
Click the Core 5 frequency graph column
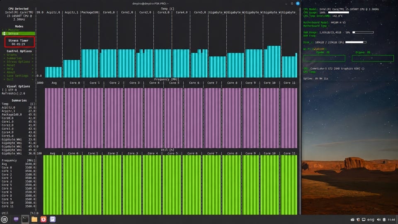(x=173, y=118)
